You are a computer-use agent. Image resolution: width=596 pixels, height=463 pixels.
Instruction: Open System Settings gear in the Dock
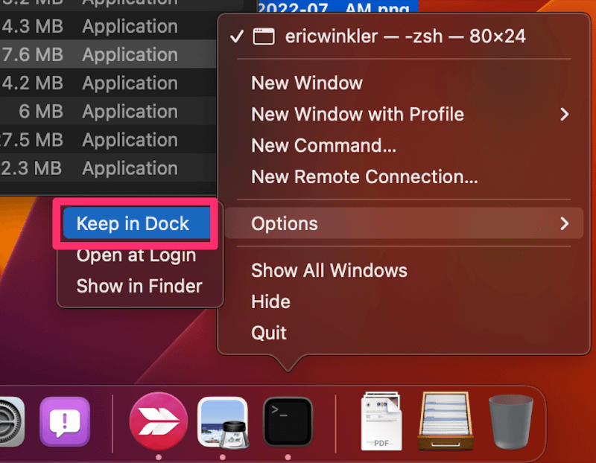pyautogui.click(x=11, y=421)
